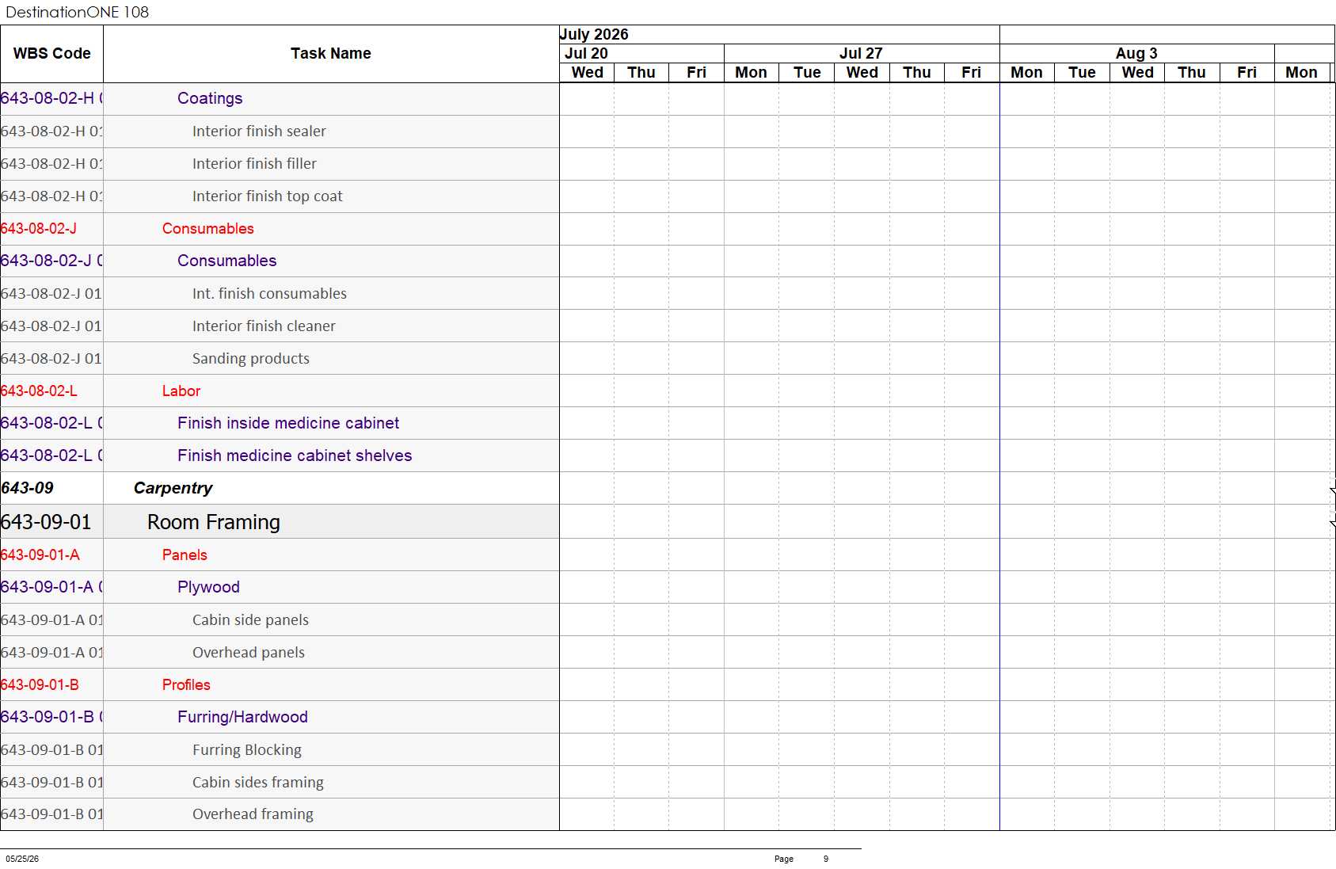Image resolution: width=1336 pixels, height=869 pixels.
Task: Click WBS code 643-09-01-A in red
Action: [x=40, y=555]
